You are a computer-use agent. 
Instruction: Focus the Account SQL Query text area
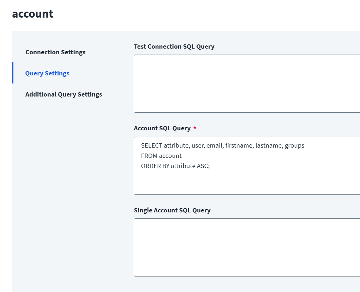coord(246,180)
